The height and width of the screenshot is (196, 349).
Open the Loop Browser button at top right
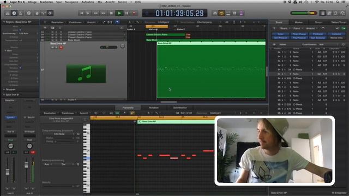336,13
